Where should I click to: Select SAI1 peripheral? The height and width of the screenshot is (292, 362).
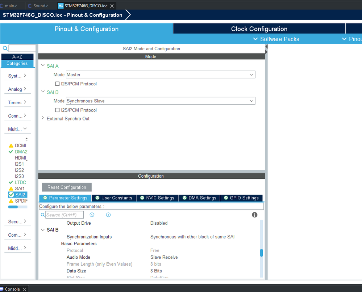[20, 189]
